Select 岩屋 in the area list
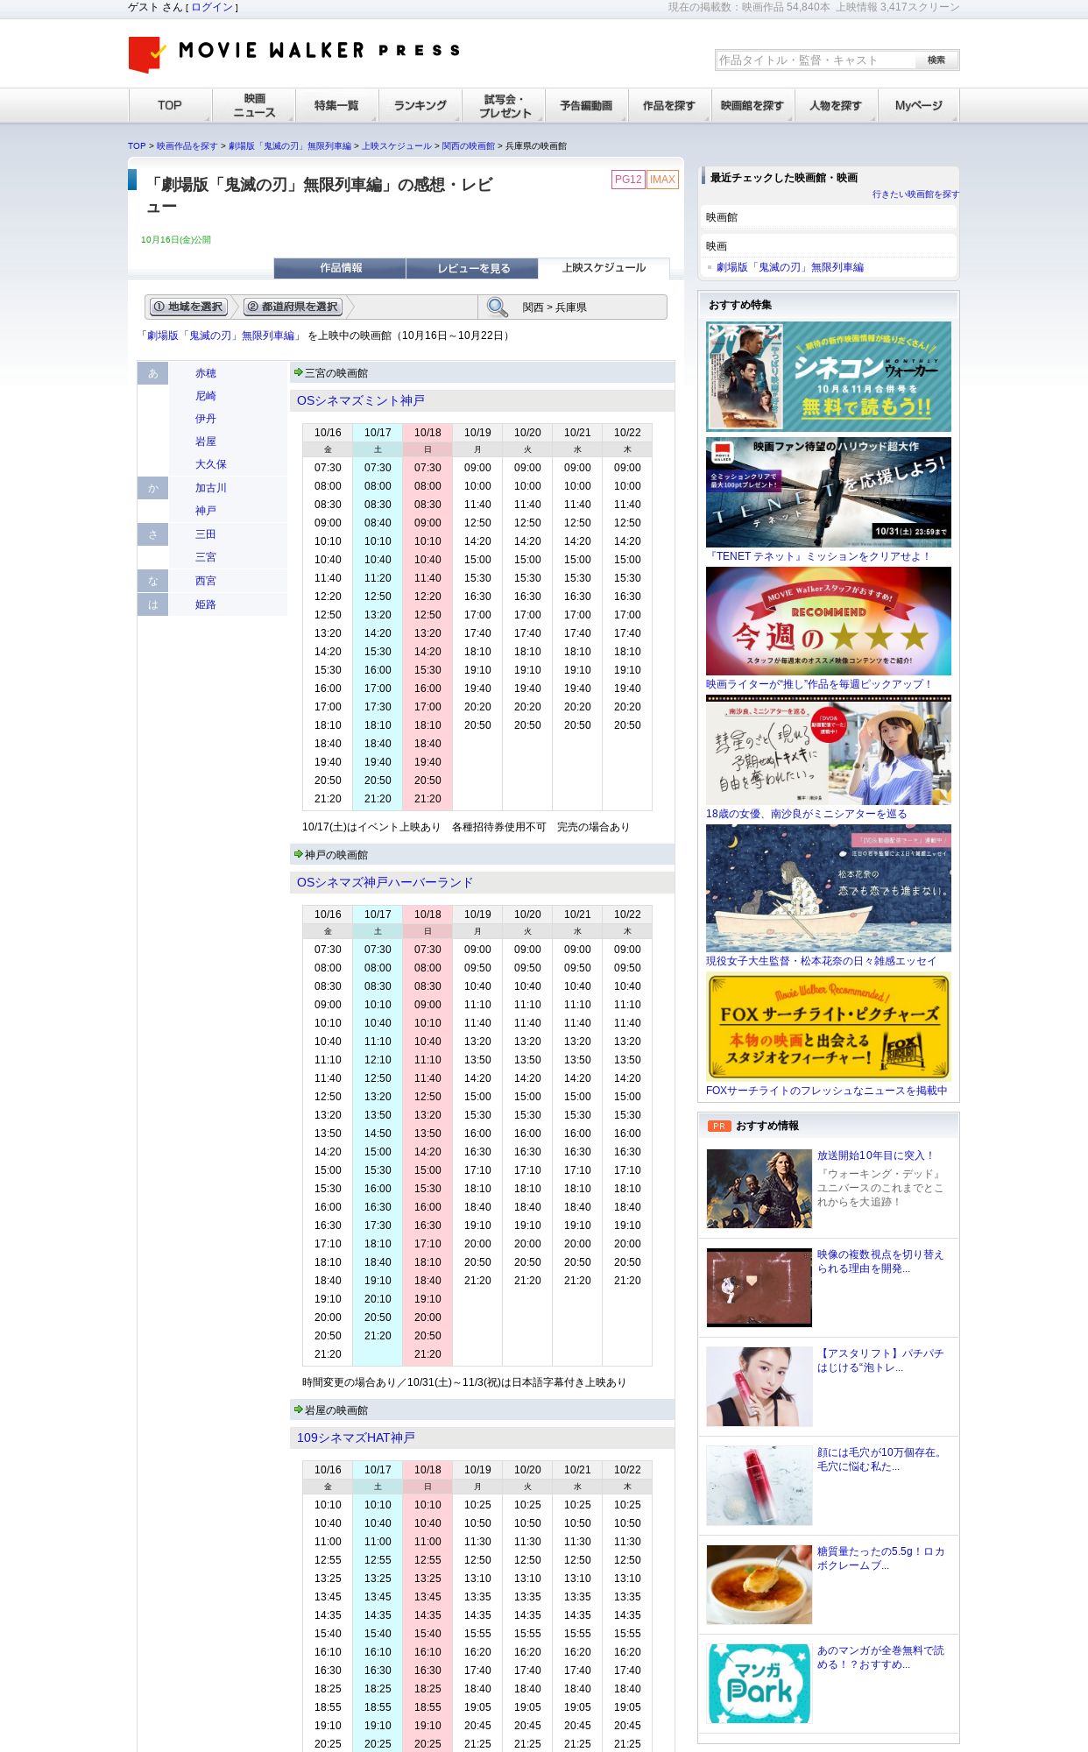Screen dimensions: 1088x1752 tap(206, 442)
